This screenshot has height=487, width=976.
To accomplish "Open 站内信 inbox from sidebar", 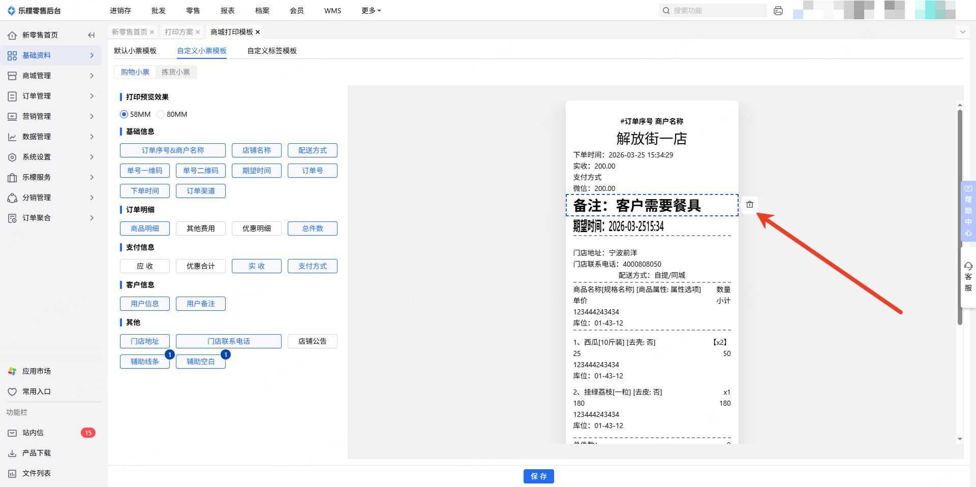I will (33, 433).
